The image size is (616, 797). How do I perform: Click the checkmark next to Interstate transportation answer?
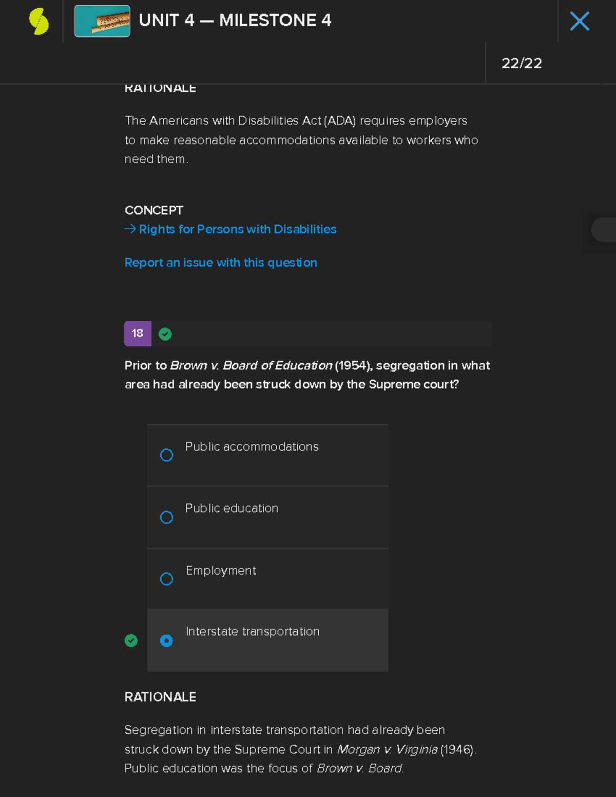click(x=131, y=640)
